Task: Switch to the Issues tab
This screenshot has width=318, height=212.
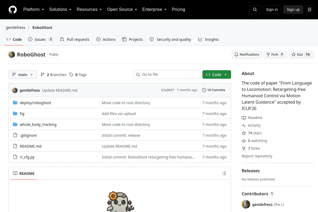Action: 41,39
